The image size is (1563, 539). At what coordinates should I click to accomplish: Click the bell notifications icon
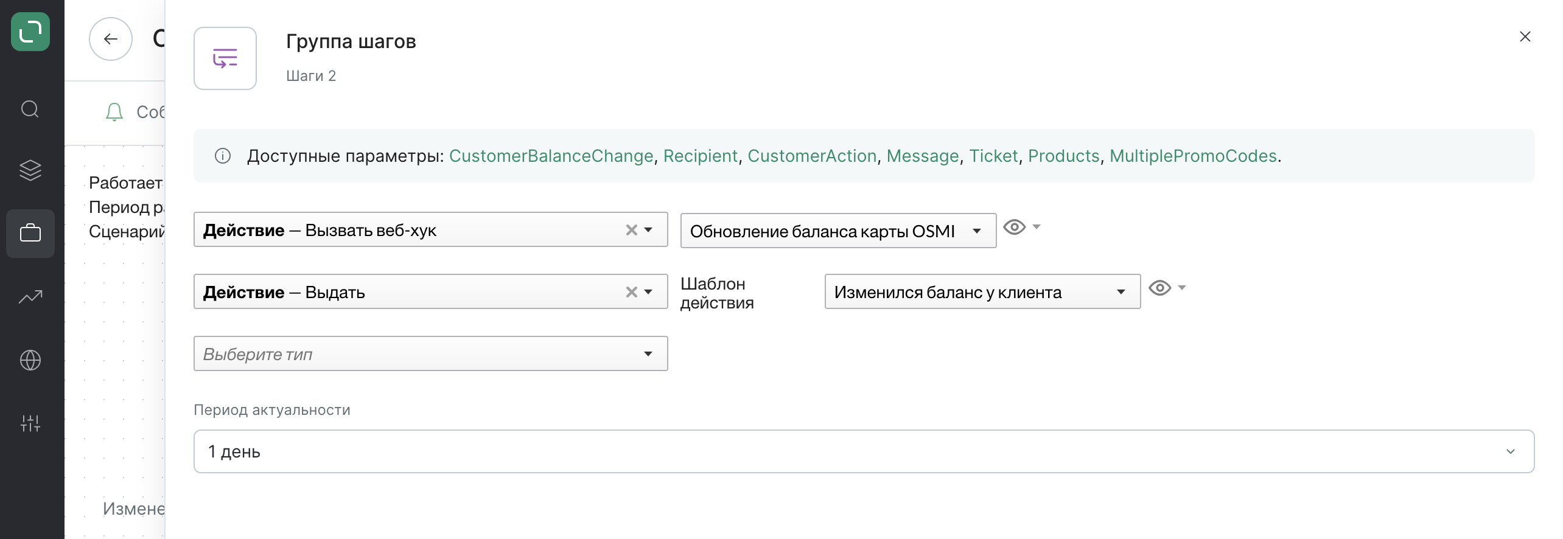click(x=114, y=112)
